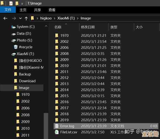The width and height of the screenshot is (160, 139).
Task: Click the Back navigation arrow
Action: tap(5, 18)
